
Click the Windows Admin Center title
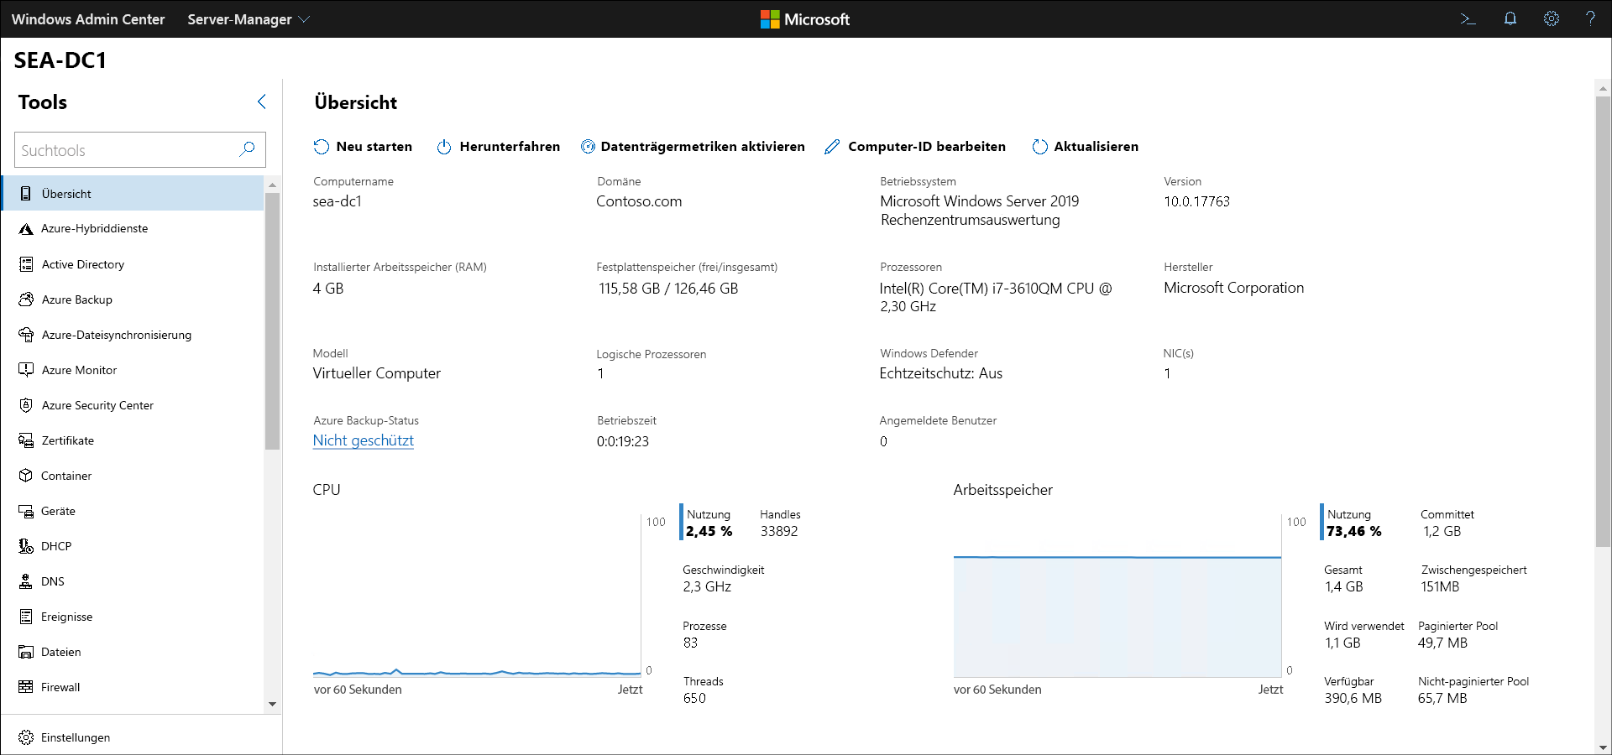(x=88, y=18)
